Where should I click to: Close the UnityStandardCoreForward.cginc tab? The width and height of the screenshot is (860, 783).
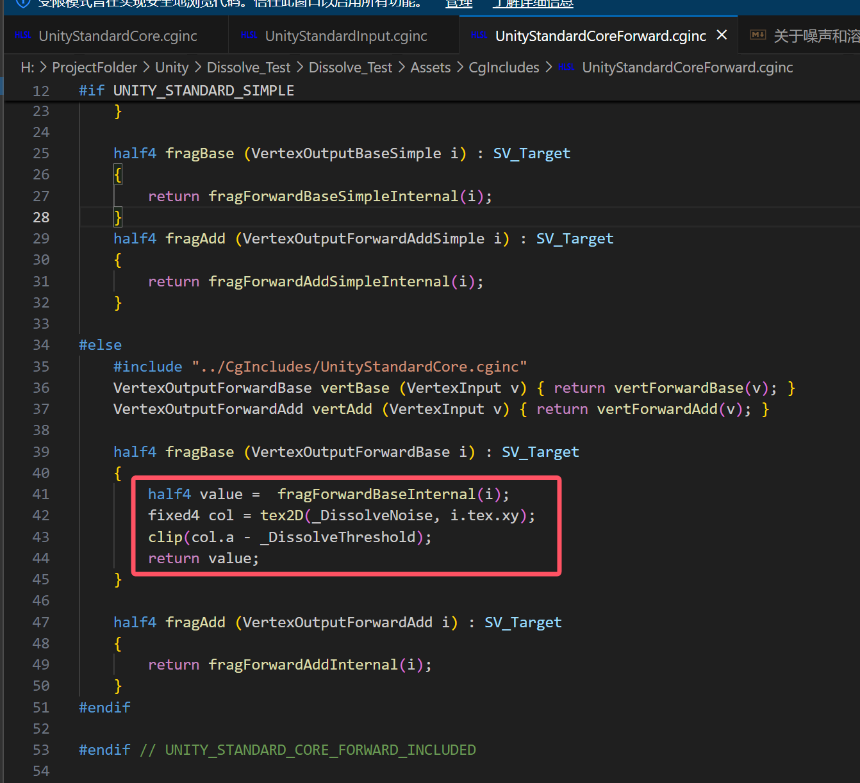pos(722,35)
